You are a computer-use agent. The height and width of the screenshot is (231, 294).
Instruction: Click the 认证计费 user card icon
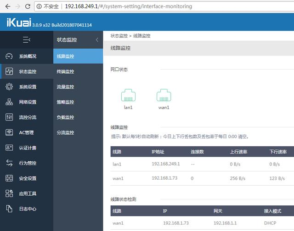[9, 148]
